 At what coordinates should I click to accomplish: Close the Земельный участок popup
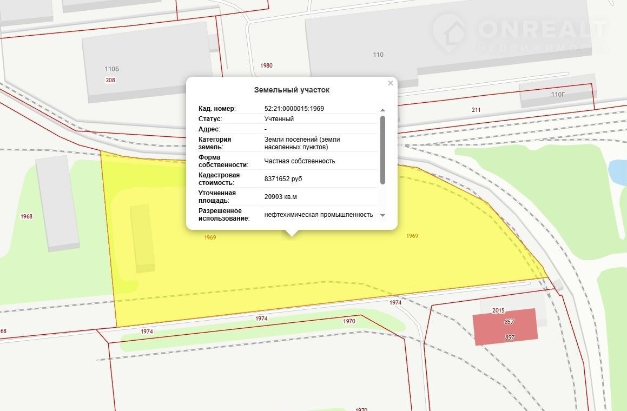[x=390, y=83]
